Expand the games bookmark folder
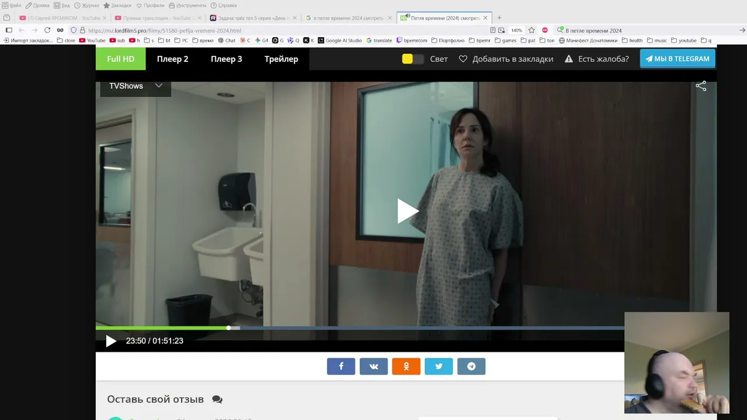Image resolution: width=747 pixels, height=420 pixels. 505,41
